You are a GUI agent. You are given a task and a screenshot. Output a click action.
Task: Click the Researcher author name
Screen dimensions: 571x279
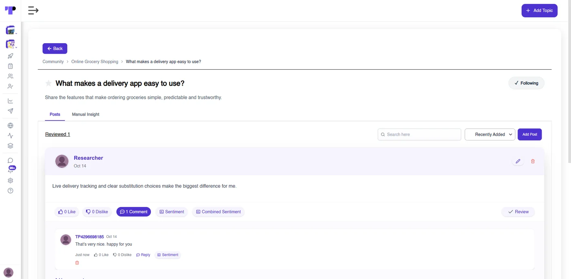click(x=89, y=158)
